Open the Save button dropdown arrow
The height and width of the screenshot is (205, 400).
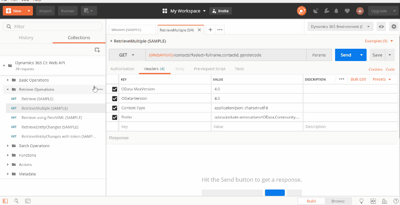(x=390, y=55)
